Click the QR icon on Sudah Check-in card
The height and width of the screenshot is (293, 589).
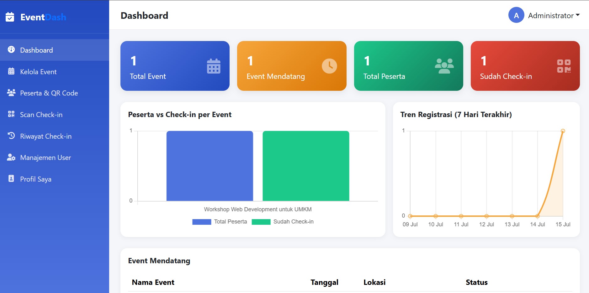tap(564, 66)
